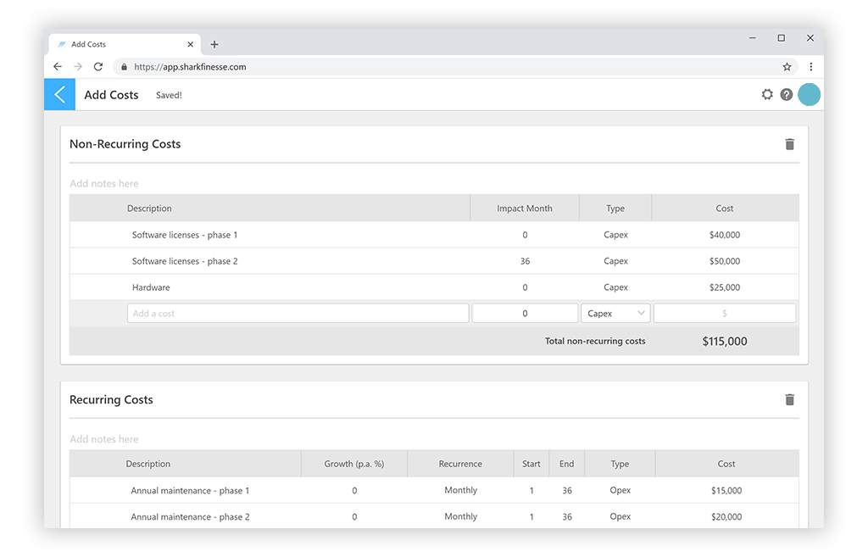Delete the Recurring Costs section
This screenshot has width=868, height=557.
click(x=790, y=400)
